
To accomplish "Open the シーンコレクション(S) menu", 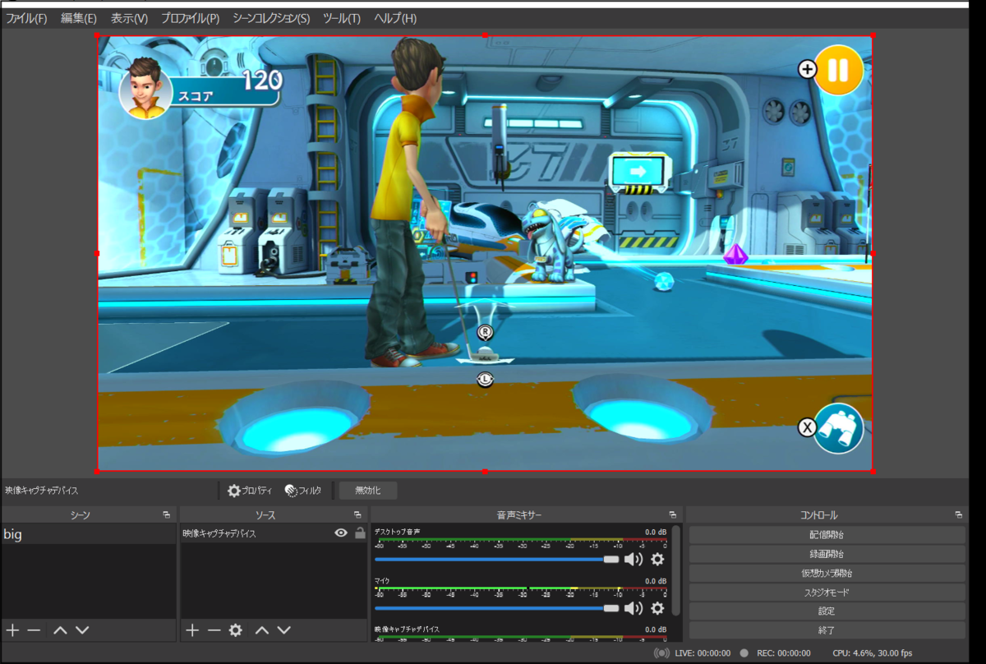I will pos(271,18).
